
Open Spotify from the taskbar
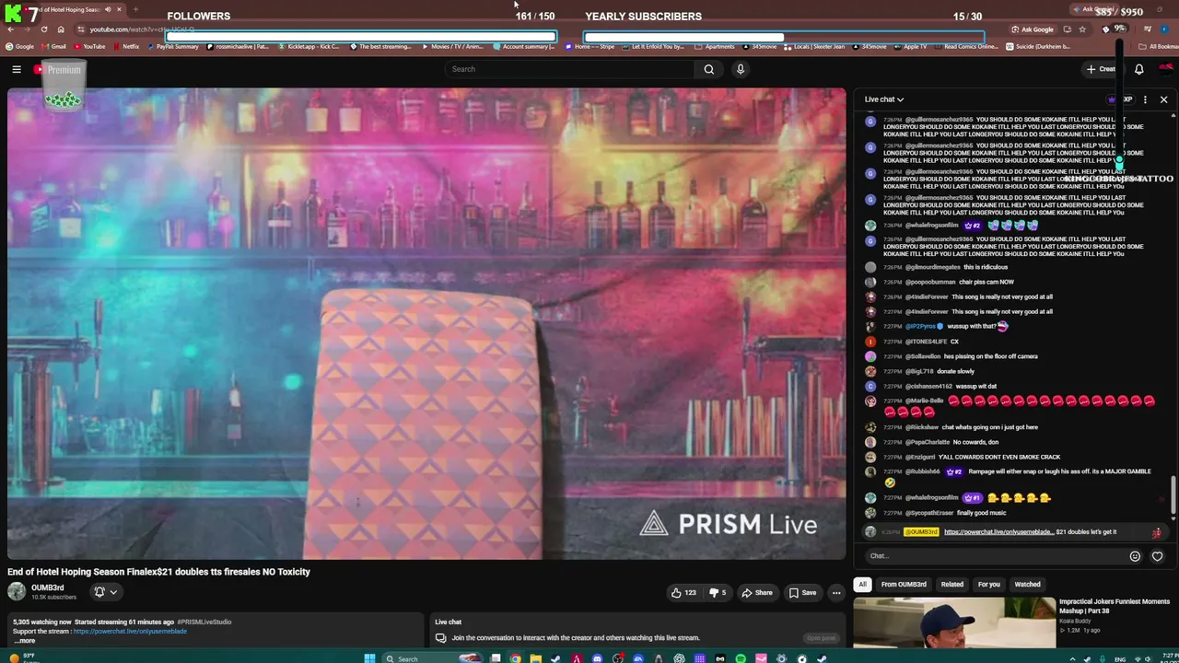pyautogui.click(x=741, y=658)
